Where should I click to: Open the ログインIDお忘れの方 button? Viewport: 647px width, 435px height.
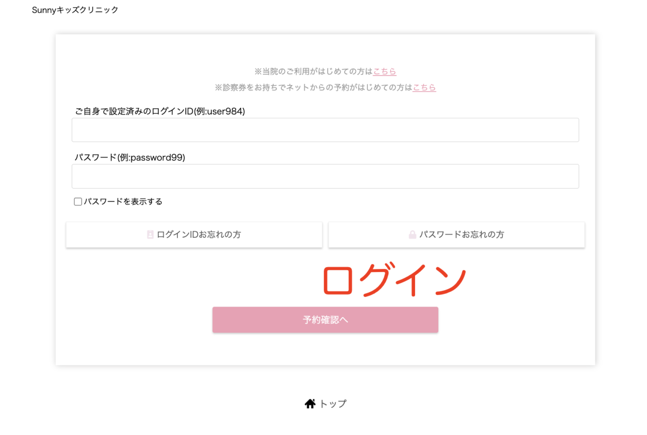[x=194, y=235]
